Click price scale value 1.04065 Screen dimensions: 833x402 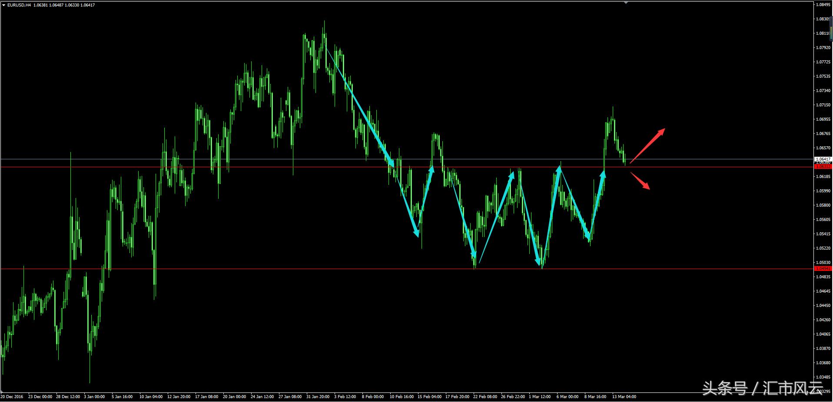pos(823,334)
